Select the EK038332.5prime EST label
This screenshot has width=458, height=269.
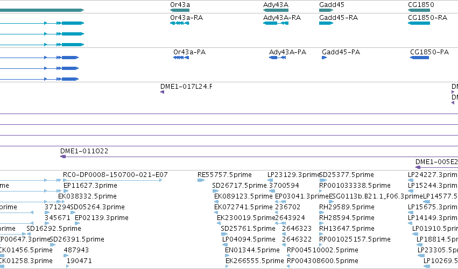point(87,196)
